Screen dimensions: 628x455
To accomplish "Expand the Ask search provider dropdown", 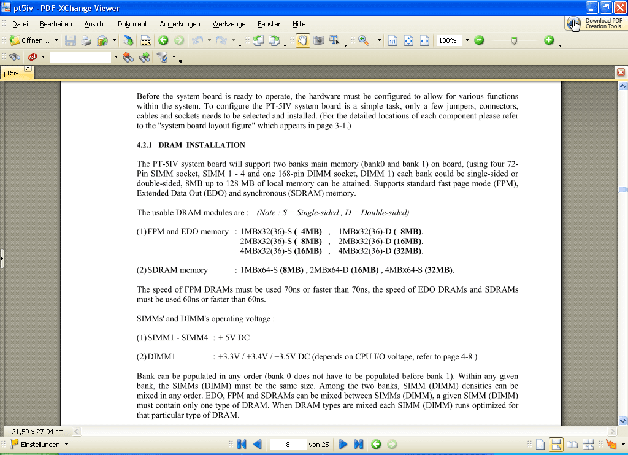I will pyautogui.click(x=43, y=57).
